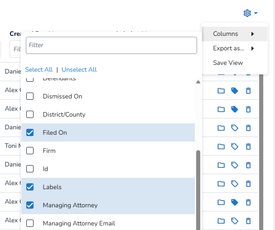Uncheck the Filed On column checkbox
The image size is (275, 230).
tap(30, 132)
